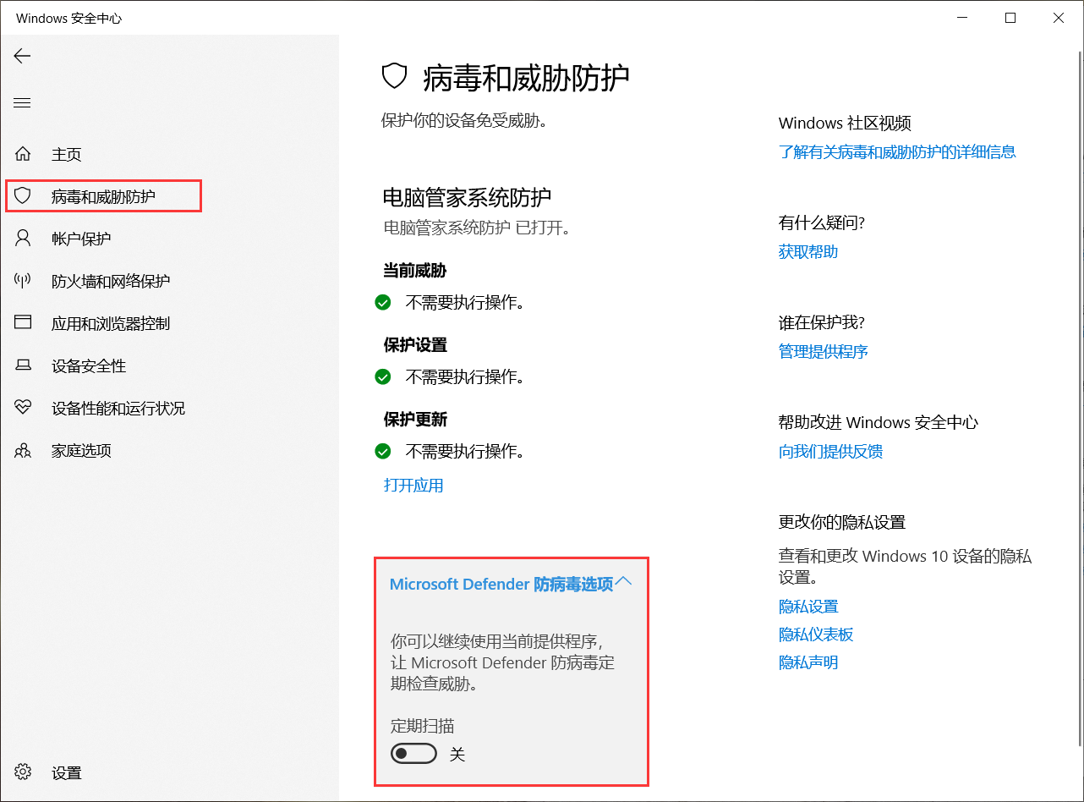1084x802 pixels.
Task: Select 帐户保护 in the sidebar
Action: pyautogui.click(x=81, y=239)
